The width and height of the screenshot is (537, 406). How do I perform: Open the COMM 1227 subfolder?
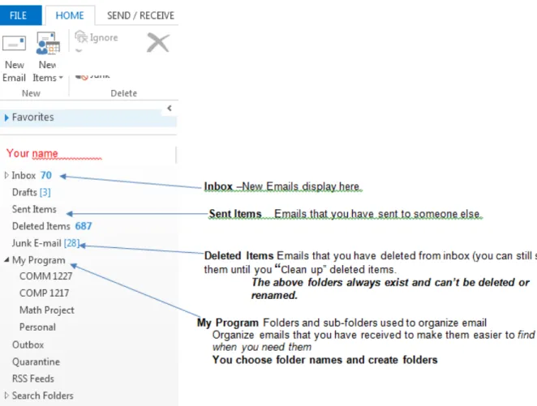click(x=46, y=276)
